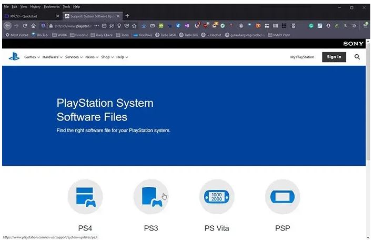The width and height of the screenshot is (374, 251).
Task: Open the Edit menu
Action: pos(14,7)
